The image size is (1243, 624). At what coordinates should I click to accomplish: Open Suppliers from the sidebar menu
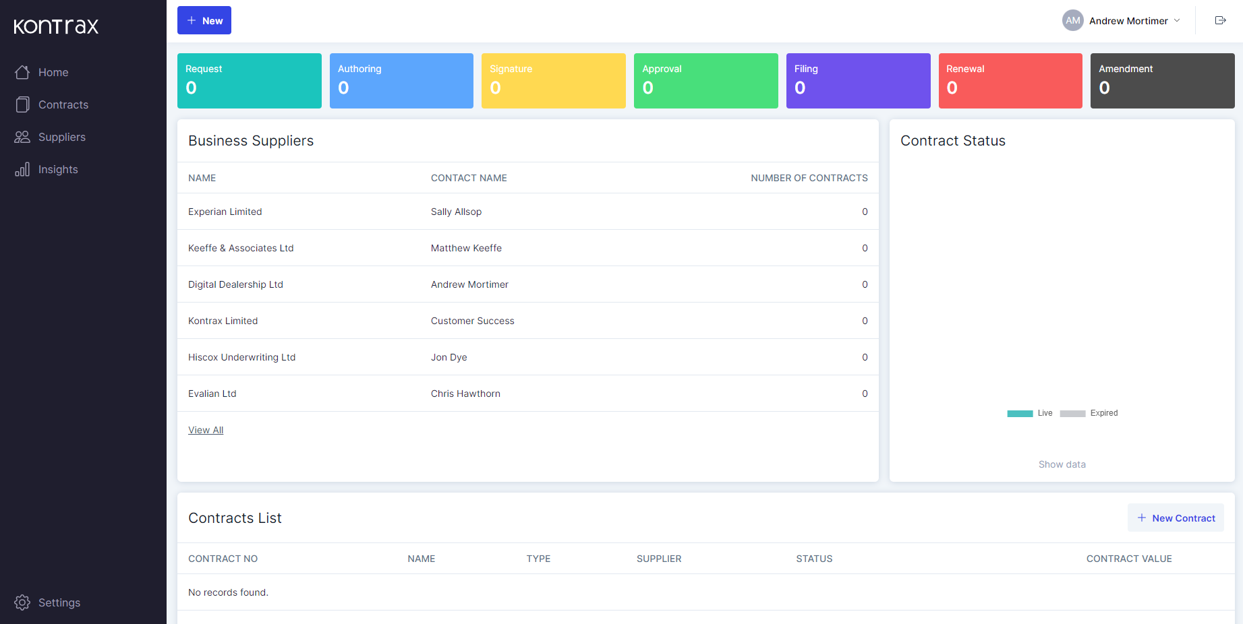pos(59,137)
